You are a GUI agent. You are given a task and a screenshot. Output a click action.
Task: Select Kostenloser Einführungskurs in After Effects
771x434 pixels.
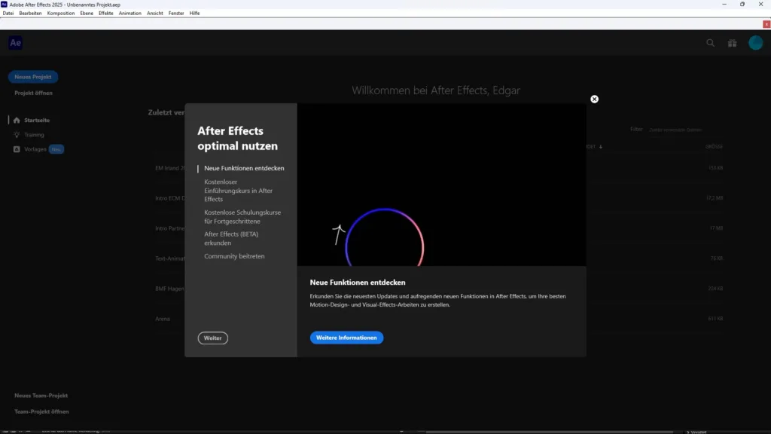point(239,191)
